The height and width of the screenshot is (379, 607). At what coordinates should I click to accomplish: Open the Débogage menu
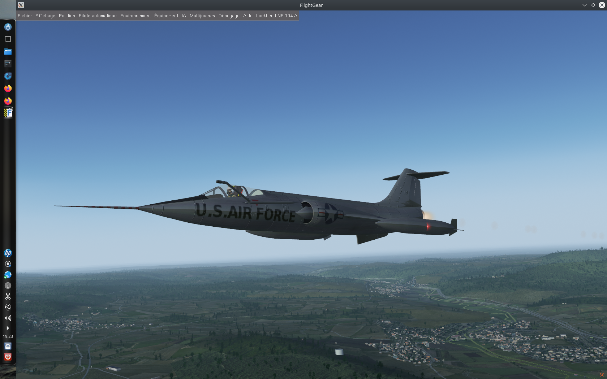229,16
